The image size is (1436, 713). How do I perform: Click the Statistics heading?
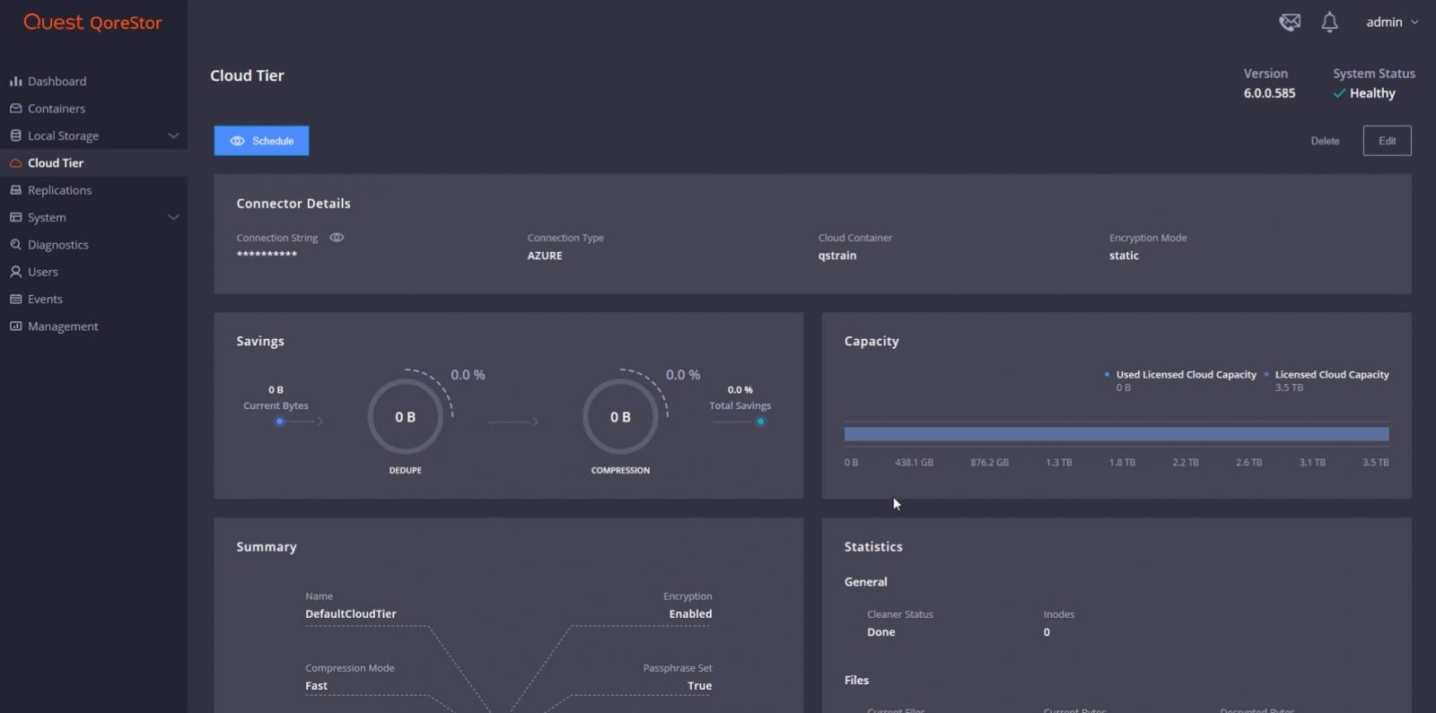pos(873,547)
